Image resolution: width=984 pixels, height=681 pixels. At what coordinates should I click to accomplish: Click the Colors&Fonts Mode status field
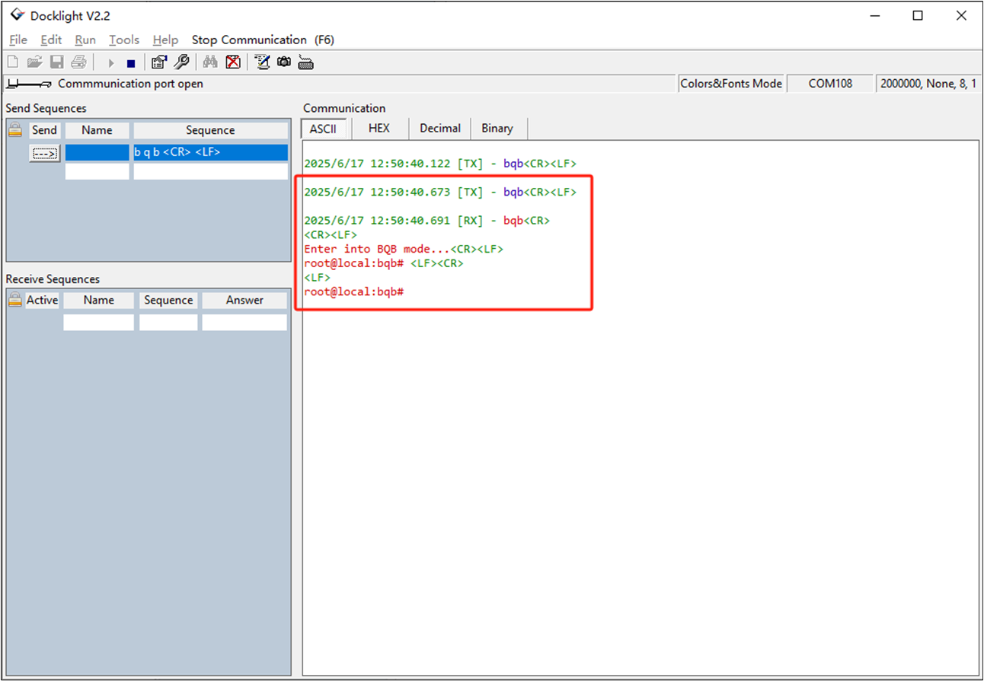(731, 84)
